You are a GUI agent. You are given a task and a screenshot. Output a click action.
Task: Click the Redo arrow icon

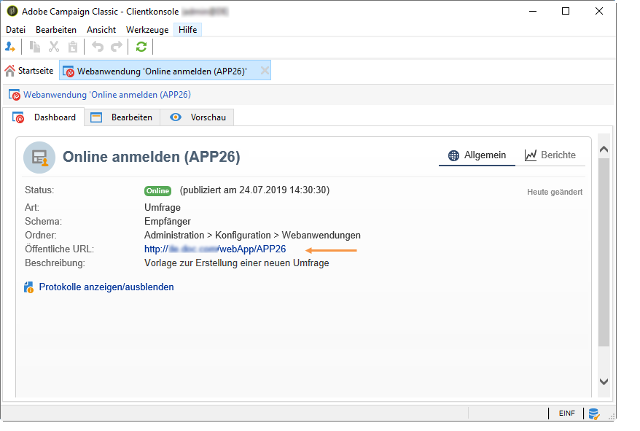(x=117, y=47)
